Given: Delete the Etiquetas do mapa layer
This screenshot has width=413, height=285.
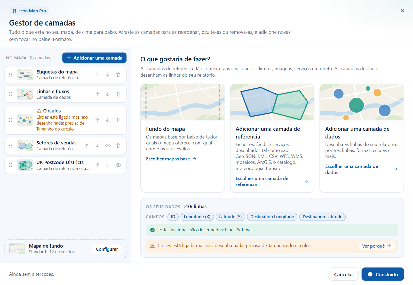Looking at the screenshot, I should [118, 75].
